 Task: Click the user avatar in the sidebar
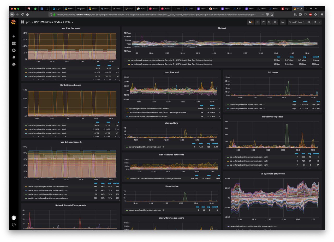click(14, 218)
